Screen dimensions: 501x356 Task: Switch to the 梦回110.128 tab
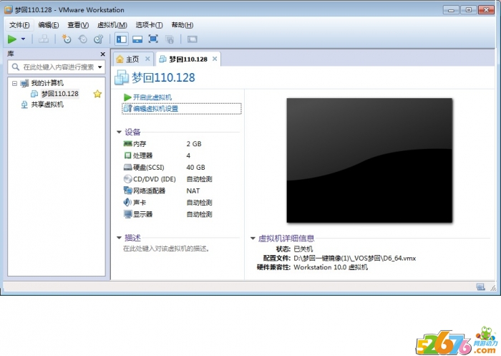[188, 59]
